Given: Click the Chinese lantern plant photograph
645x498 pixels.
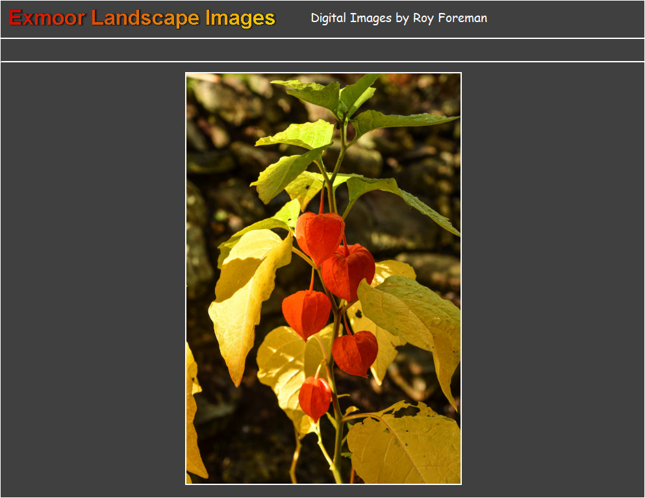Looking at the screenshot, I should (323, 279).
